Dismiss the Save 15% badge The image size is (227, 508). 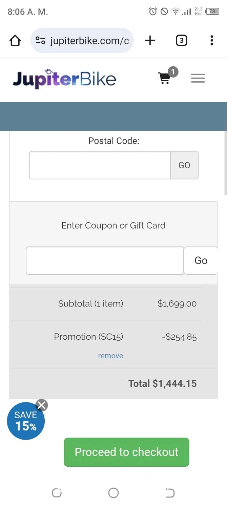click(42, 405)
